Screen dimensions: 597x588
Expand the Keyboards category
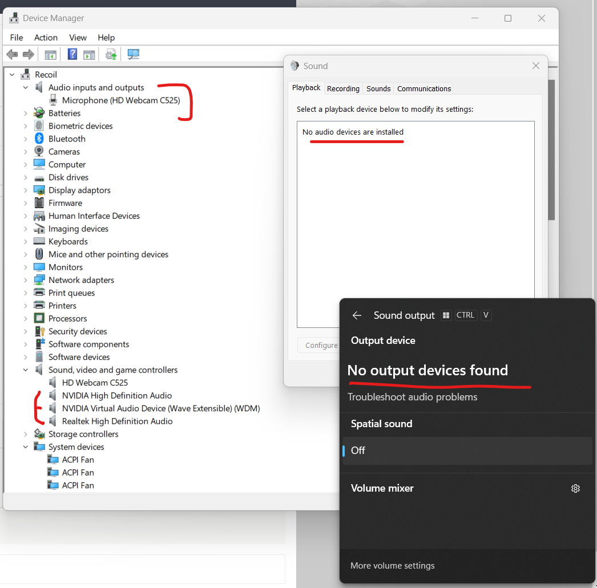(x=26, y=241)
